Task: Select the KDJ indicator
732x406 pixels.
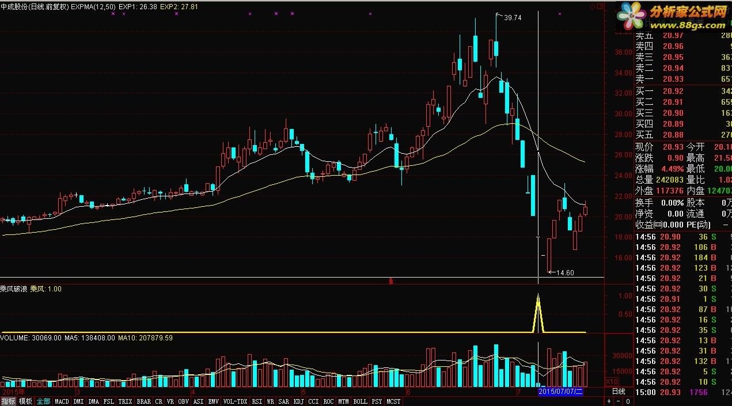Action: [x=299, y=401]
